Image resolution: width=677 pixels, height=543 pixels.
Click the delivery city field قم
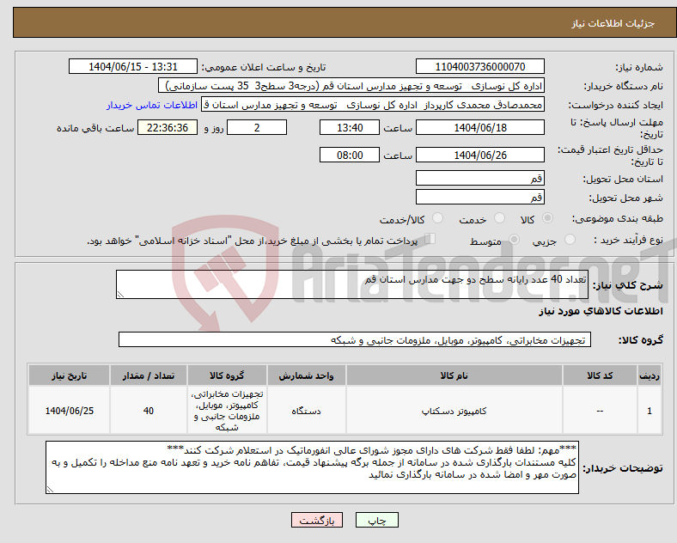479,198
